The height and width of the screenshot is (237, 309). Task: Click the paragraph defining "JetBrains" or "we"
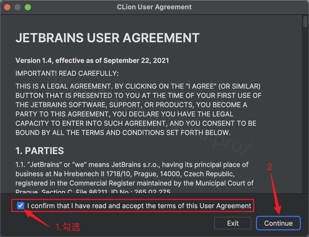(135, 178)
